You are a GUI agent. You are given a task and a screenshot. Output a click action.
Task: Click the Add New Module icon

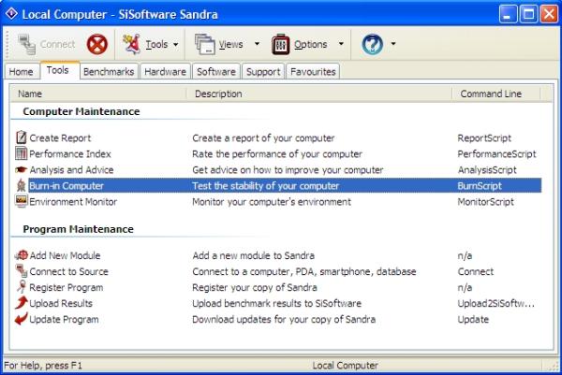click(x=22, y=255)
